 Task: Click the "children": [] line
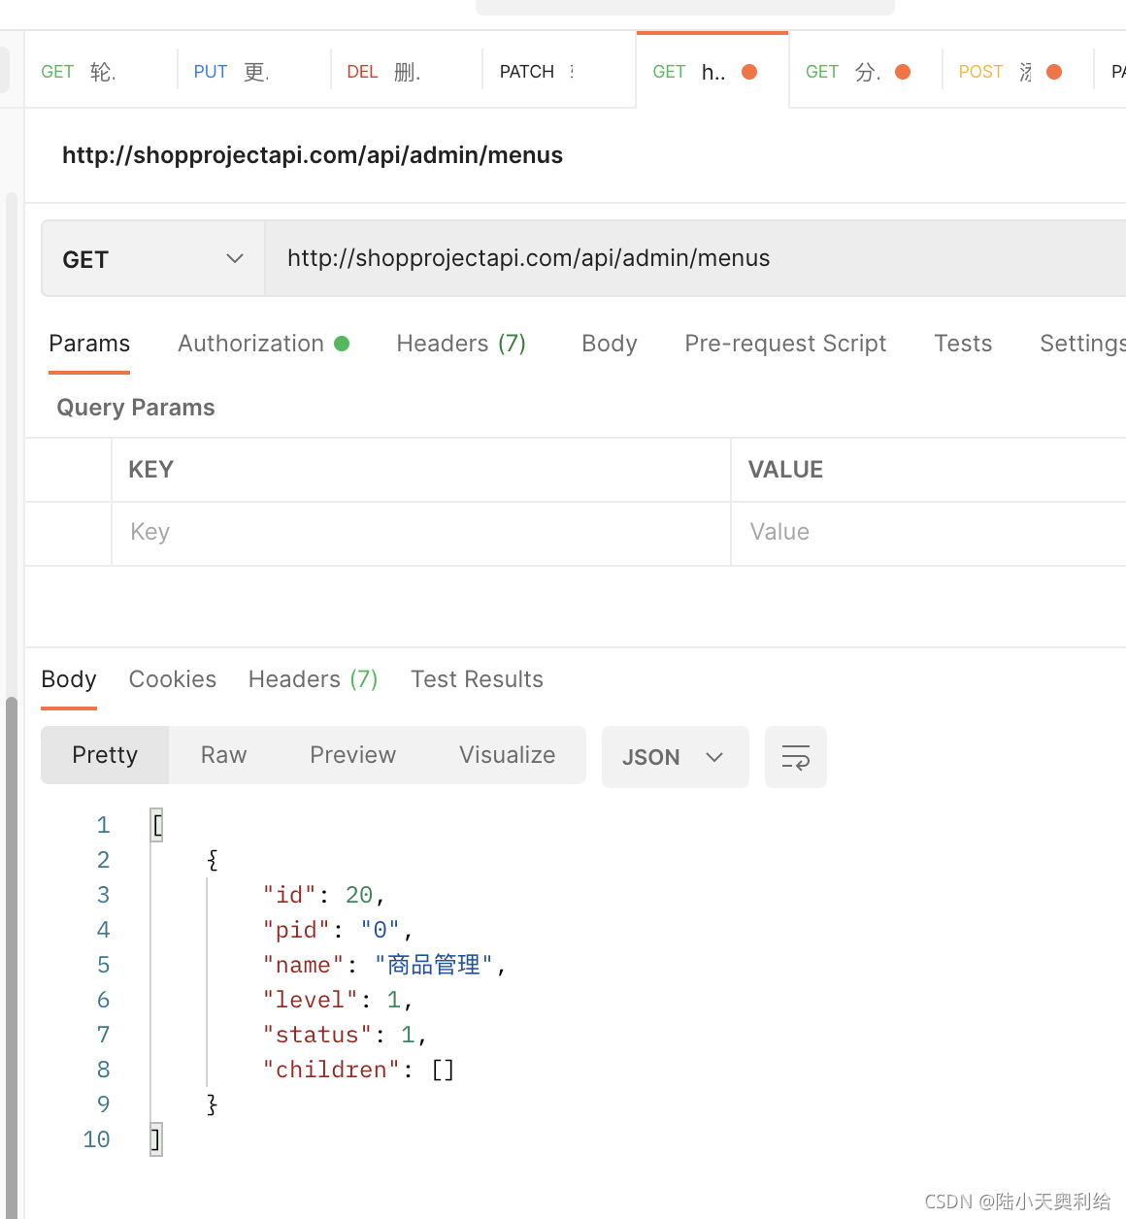pyautogui.click(x=358, y=1070)
